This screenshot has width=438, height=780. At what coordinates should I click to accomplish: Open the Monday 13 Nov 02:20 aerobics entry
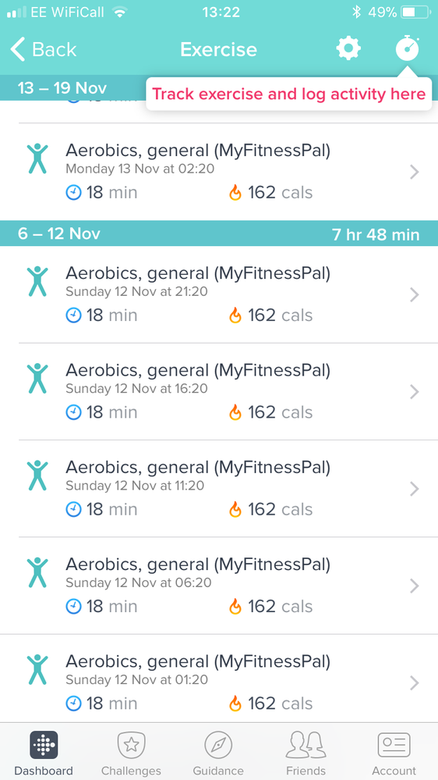click(x=219, y=172)
